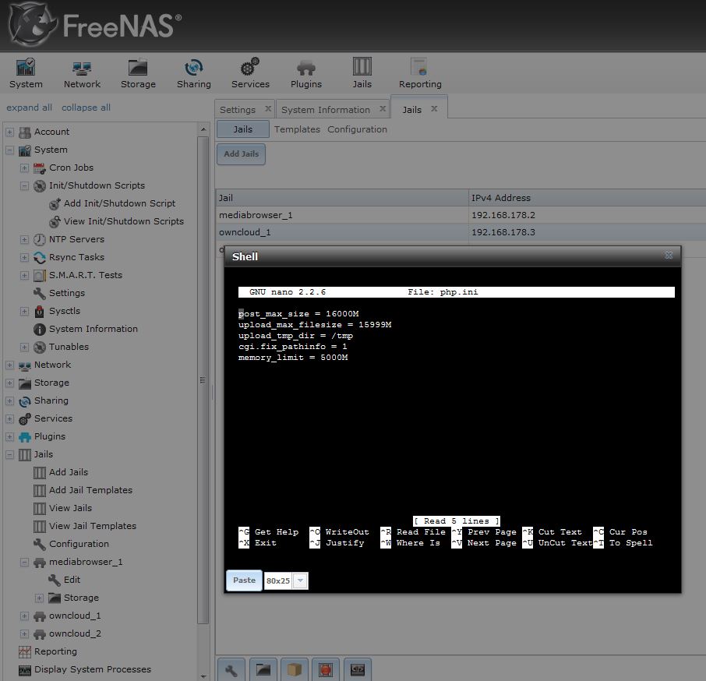Screen dimensions: 706x681
Task: Click the Plugins icon in top toolbar
Action: 306,73
